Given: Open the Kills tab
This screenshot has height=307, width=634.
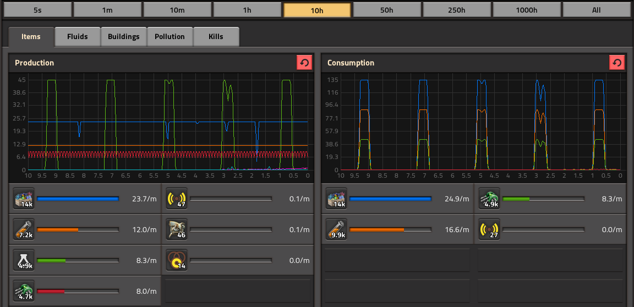Looking at the screenshot, I should click(x=216, y=37).
